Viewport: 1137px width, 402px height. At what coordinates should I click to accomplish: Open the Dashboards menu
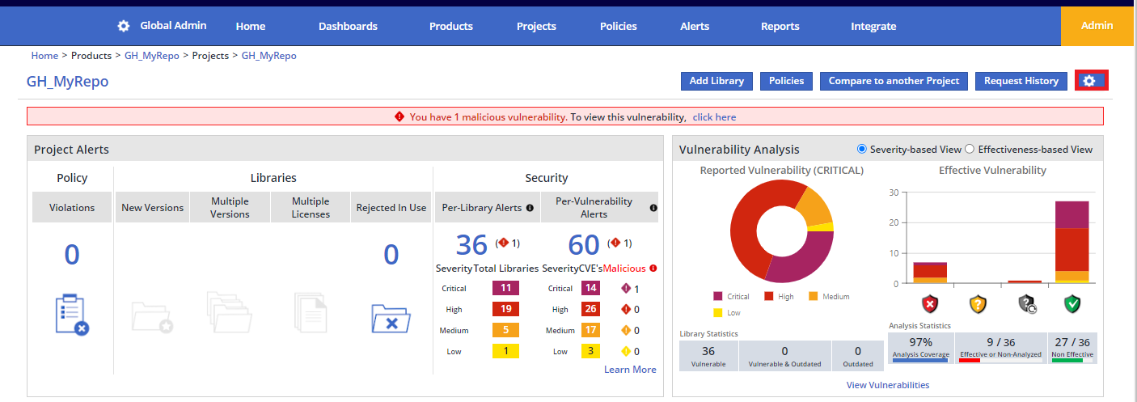click(x=348, y=26)
